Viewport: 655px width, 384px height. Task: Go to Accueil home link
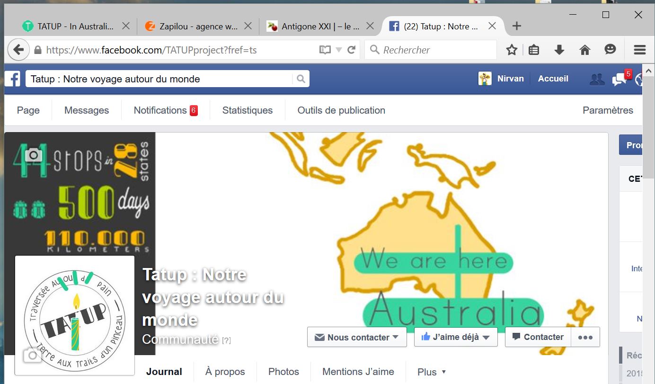click(553, 79)
